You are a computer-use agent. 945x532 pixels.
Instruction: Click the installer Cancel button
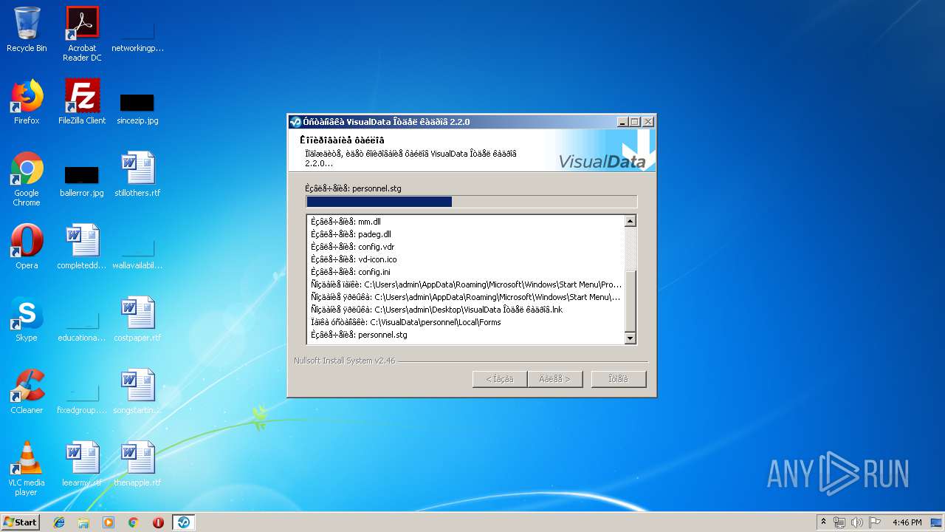point(619,379)
